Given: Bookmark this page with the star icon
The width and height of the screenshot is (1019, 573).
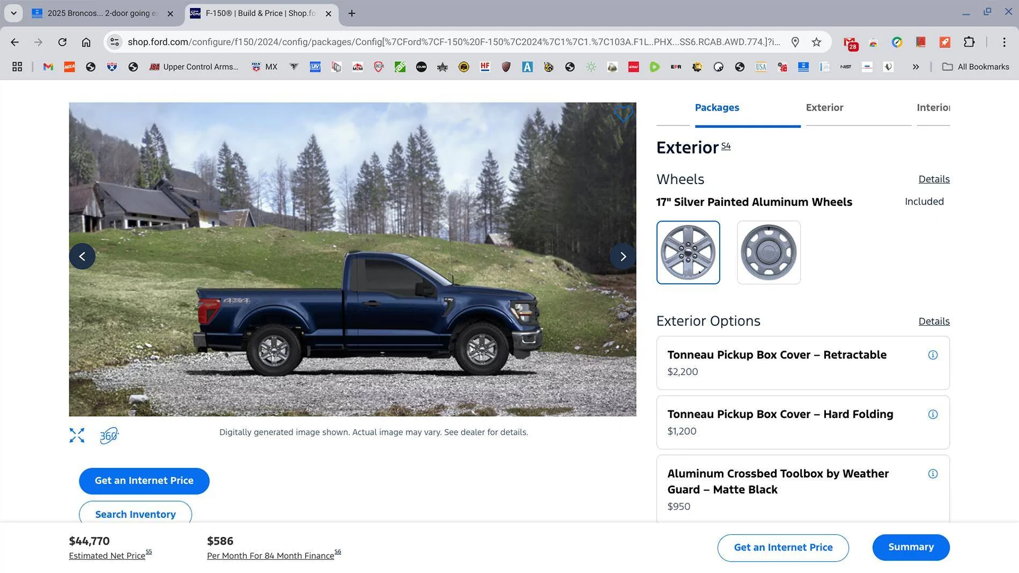Looking at the screenshot, I should [816, 42].
